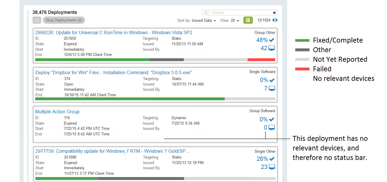Click device monitor icon in Dropbox deployment

[272, 88]
